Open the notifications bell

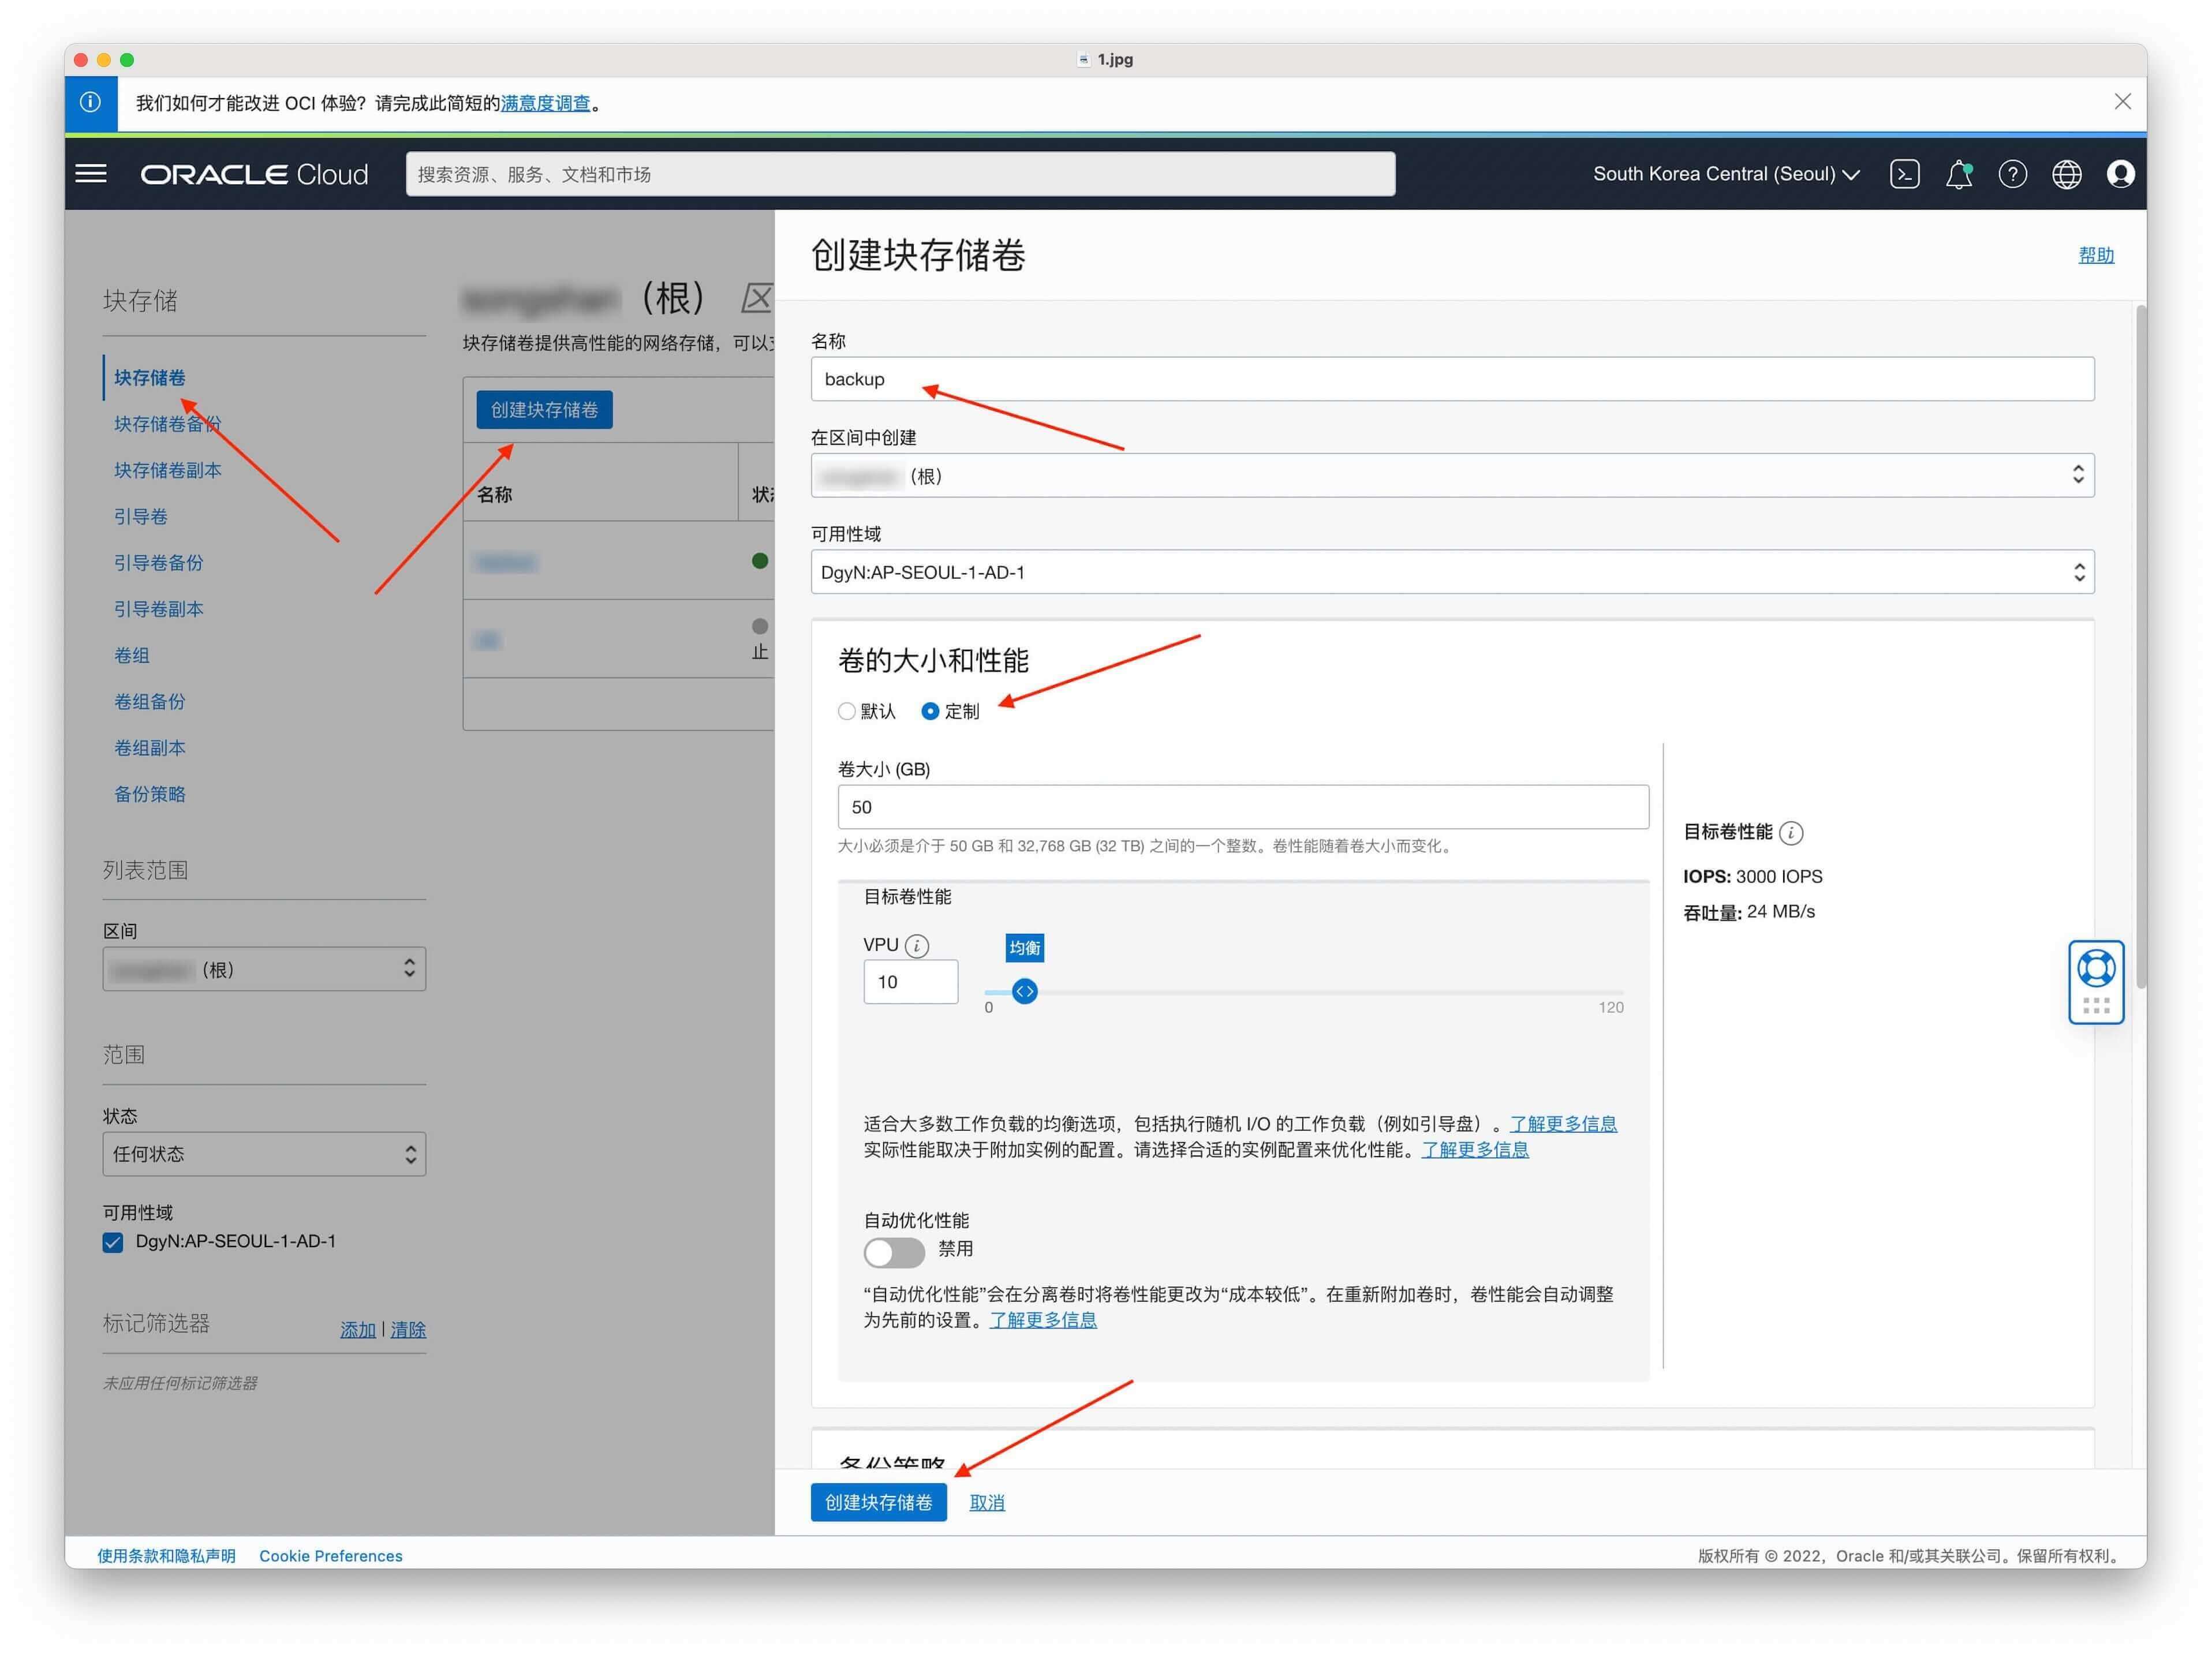coord(1958,174)
